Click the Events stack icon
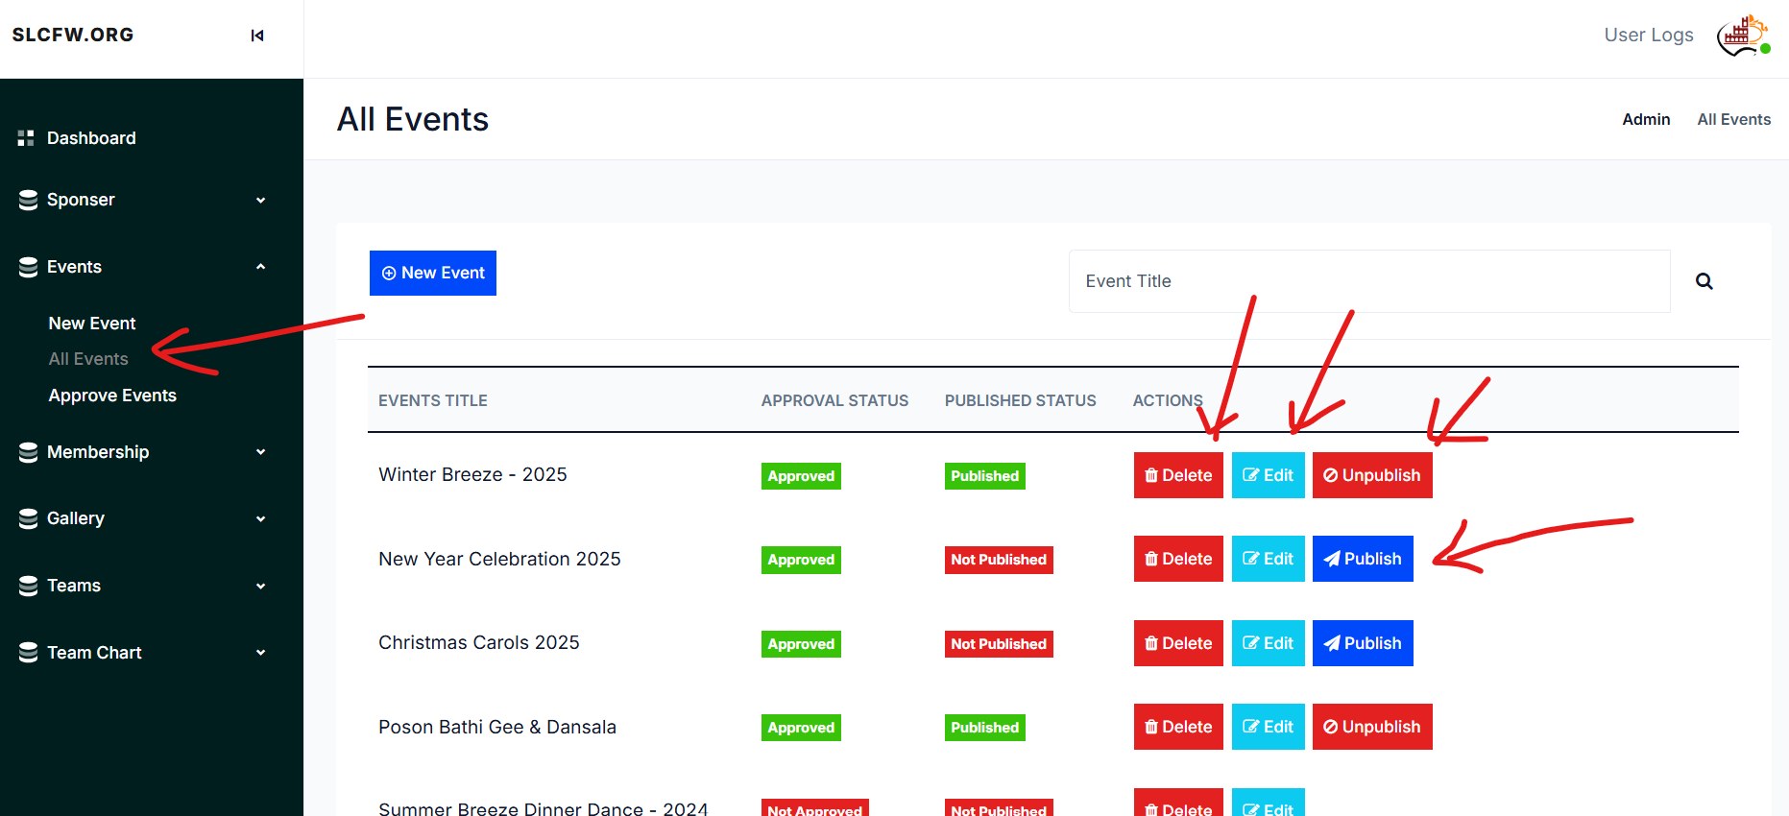The image size is (1789, 816). [x=28, y=267]
